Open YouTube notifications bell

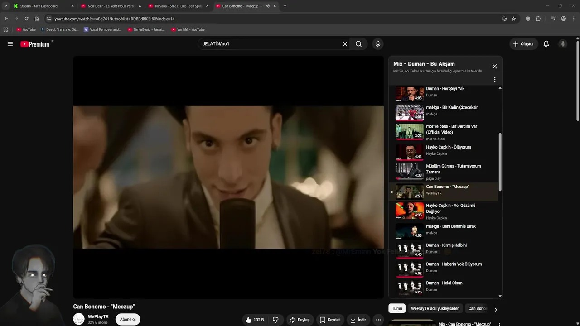point(546,44)
